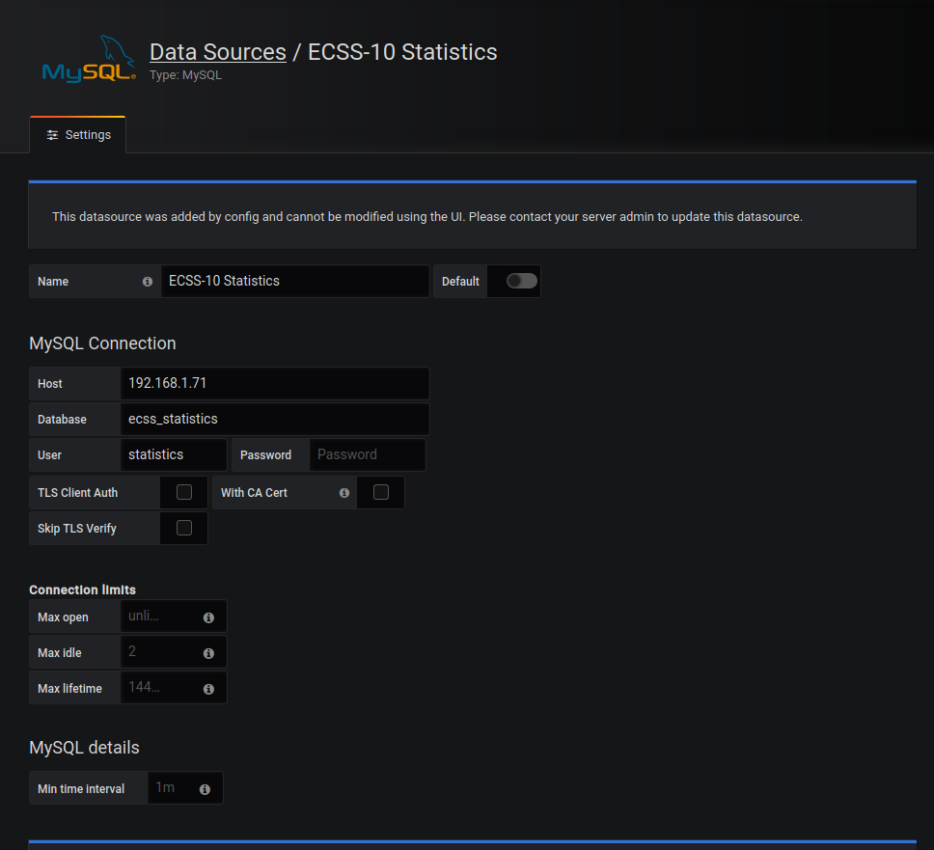
Task: Select the User input field
Action: click(174, 454)
